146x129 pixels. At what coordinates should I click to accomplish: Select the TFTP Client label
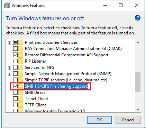(x=36, y=105)
